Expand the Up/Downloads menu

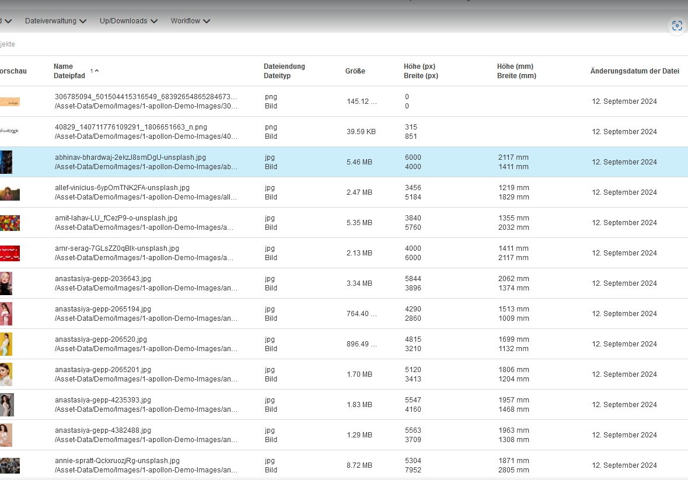pos(128,21)
